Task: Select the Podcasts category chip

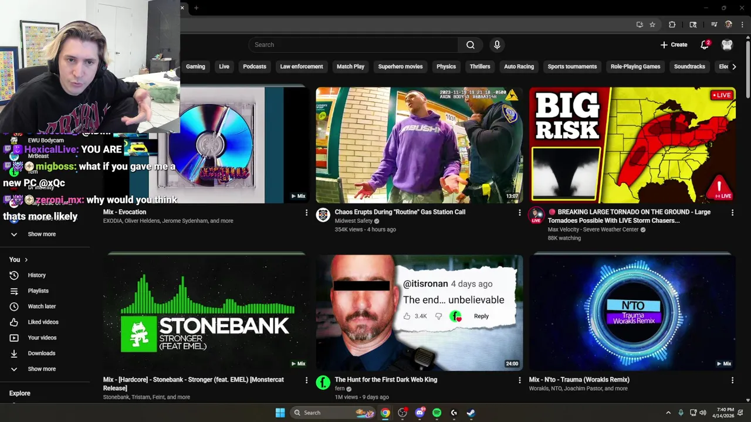Action: [x=255, y=66]
